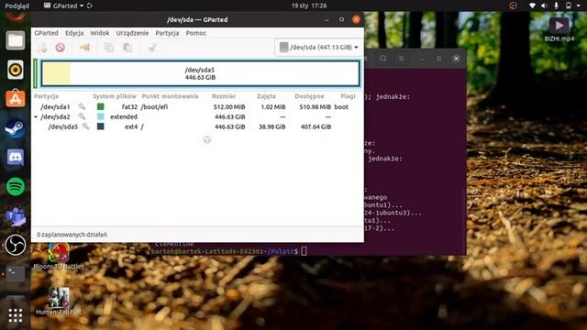This screenshot has height=330, width=587.
Task: Click the 0 zaplanowanych działań status text
Action: click(72, 235)
